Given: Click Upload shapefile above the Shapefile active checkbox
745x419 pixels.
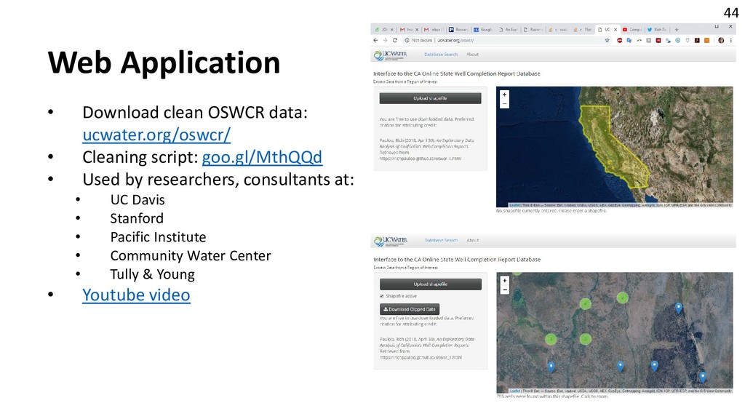Looking at the screenshot, I should pos(431,284).
